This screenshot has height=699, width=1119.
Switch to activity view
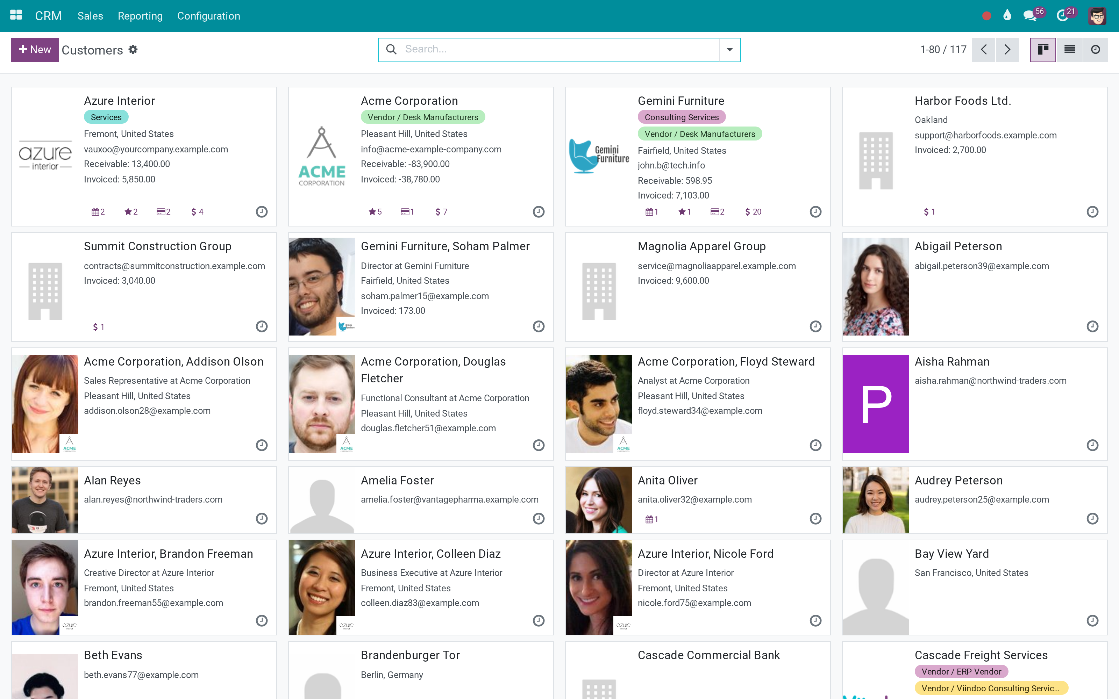tap(1096, 50)
